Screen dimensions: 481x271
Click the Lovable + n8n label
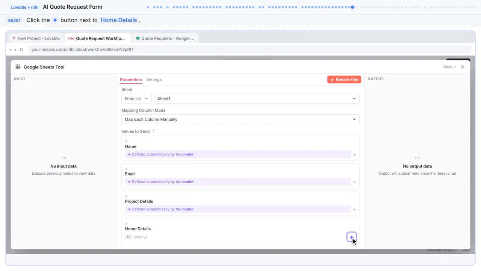point(25,7)
